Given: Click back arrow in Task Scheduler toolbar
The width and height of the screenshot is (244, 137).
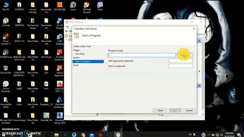Looking at the screenshot, I should (x=66, y=31).
